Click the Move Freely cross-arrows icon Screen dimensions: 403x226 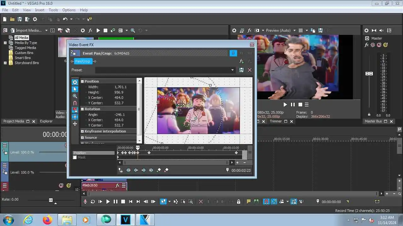click(75, 124)
